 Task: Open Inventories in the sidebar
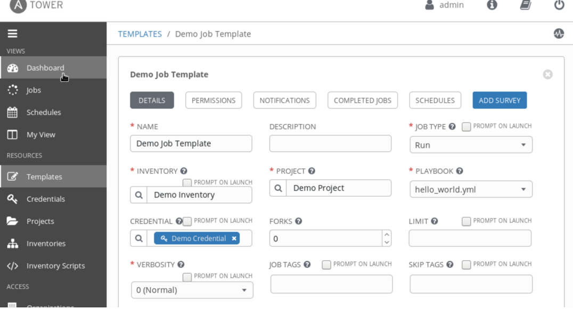pos(53,244)
